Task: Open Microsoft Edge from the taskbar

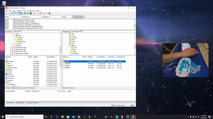Action: 57,117
